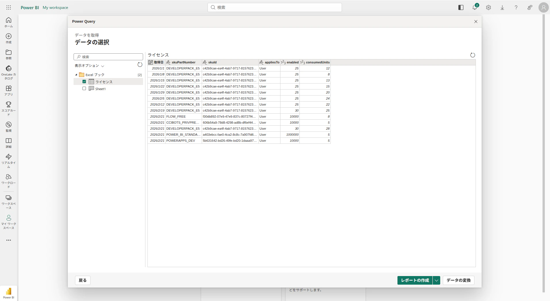Click the FLOW_FREE cell
The image size is (550, 301).
[183, 116]
